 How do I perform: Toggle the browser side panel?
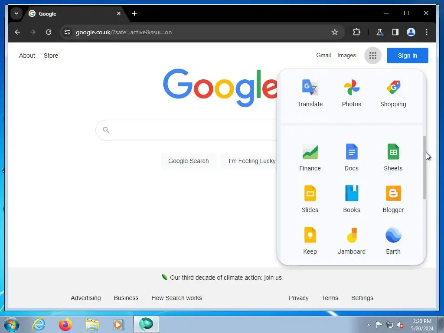point(395,32)
